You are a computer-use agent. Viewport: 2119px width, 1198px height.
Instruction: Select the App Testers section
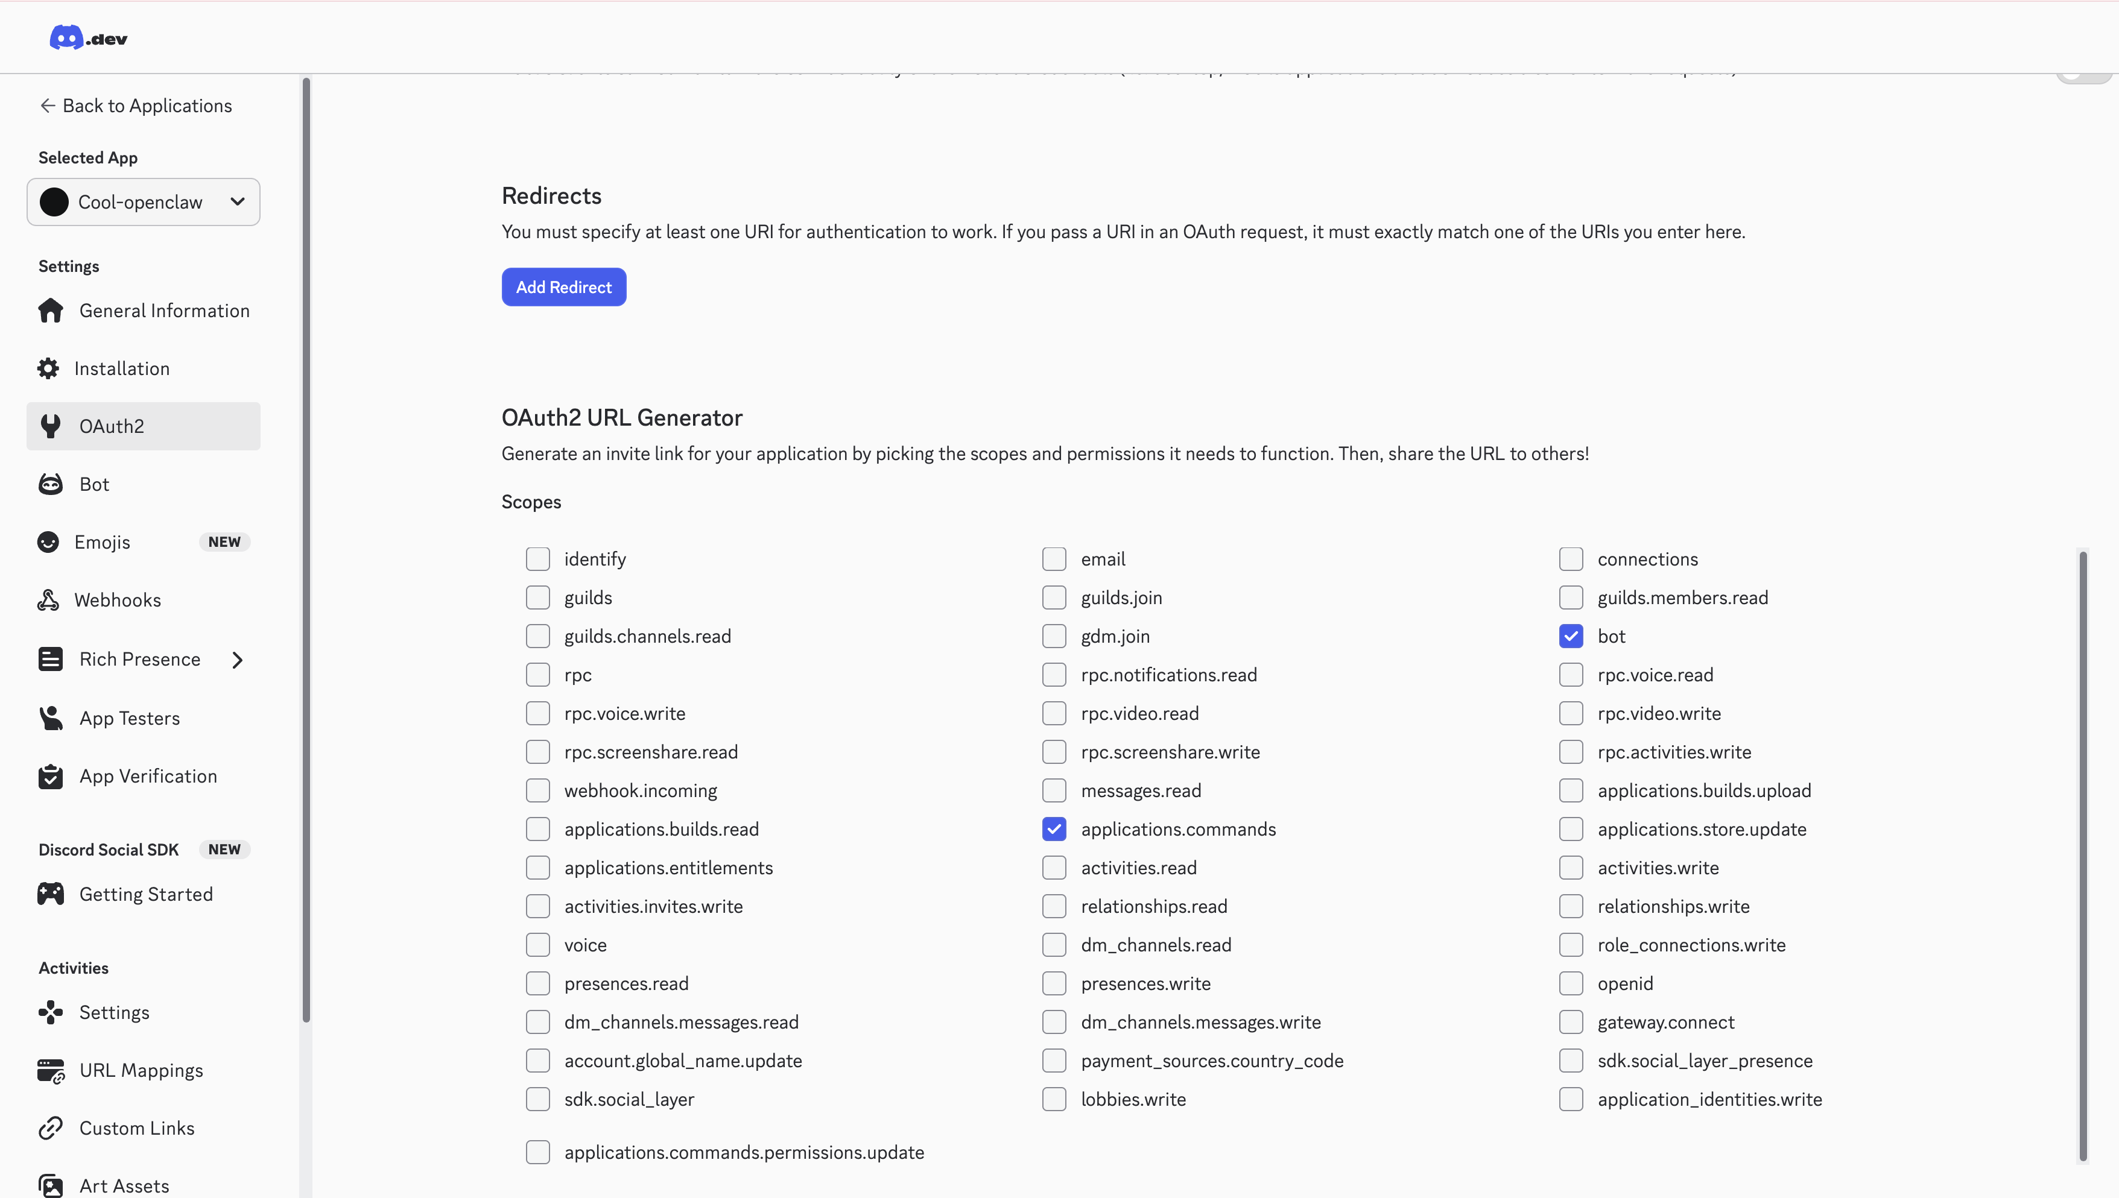click(130, 717)
